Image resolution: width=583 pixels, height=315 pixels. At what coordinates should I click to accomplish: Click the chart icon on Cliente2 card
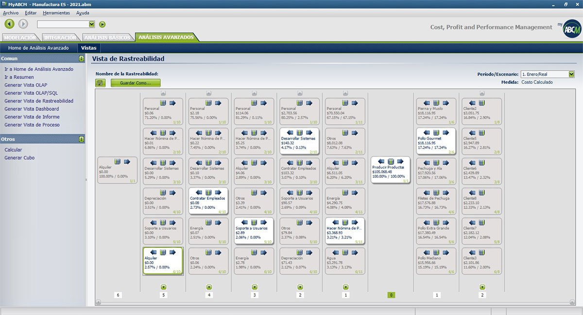coord(481,102)
